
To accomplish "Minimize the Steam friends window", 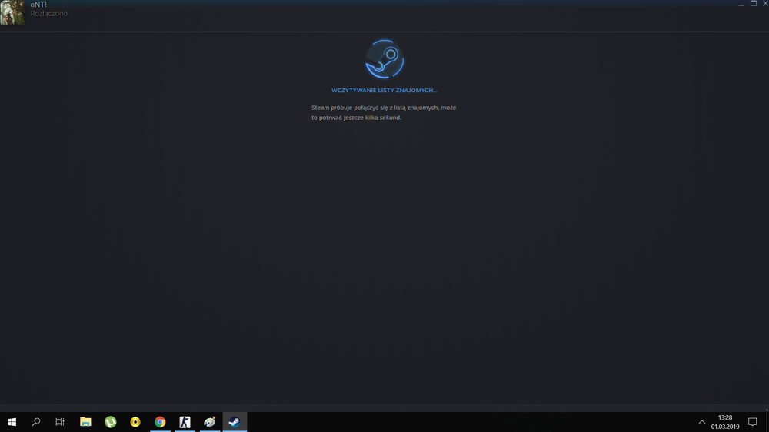I will click(x=741, y=4).
